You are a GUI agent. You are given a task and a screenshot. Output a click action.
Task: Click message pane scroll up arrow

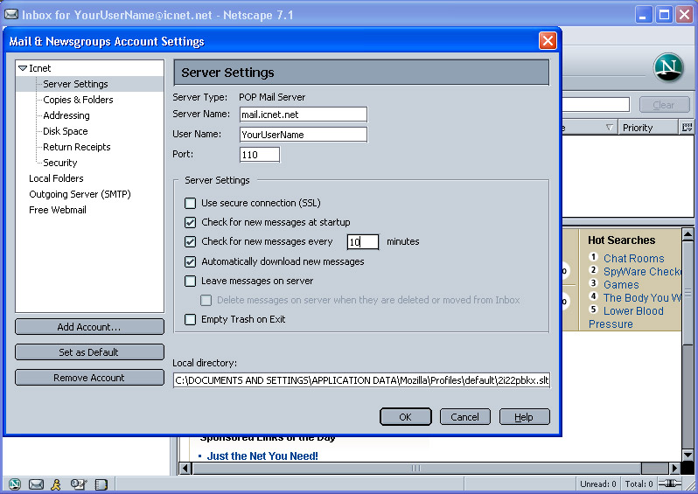pyautogui.click(x=688, y=234)
